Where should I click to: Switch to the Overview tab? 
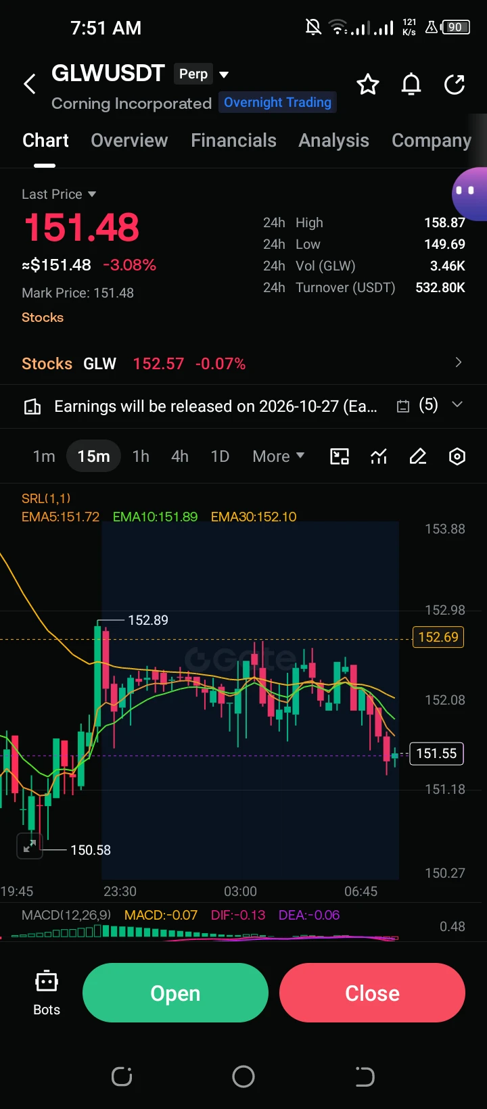click(129, 141)
